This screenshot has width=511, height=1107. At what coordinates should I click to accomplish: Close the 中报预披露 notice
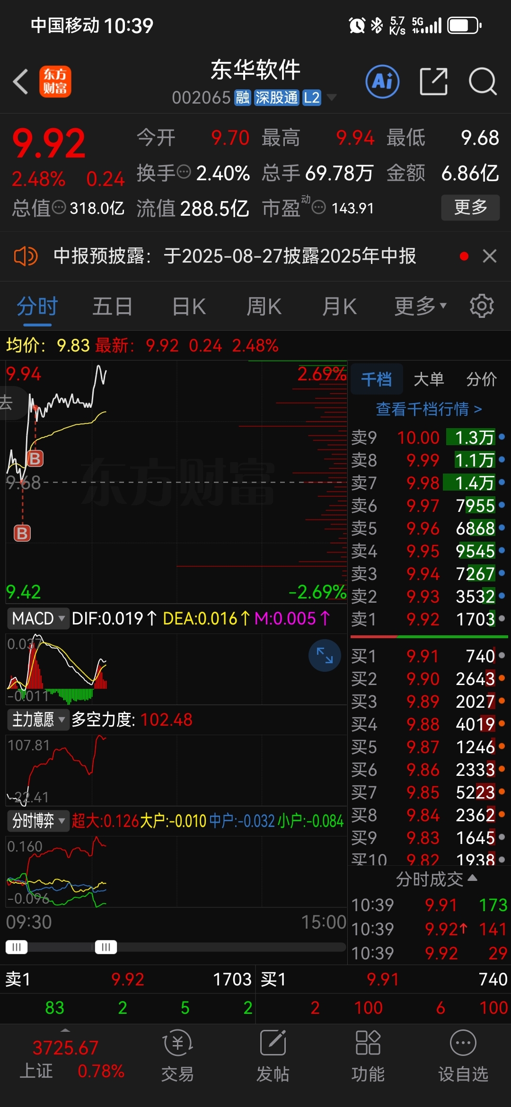tap(490, 256)
